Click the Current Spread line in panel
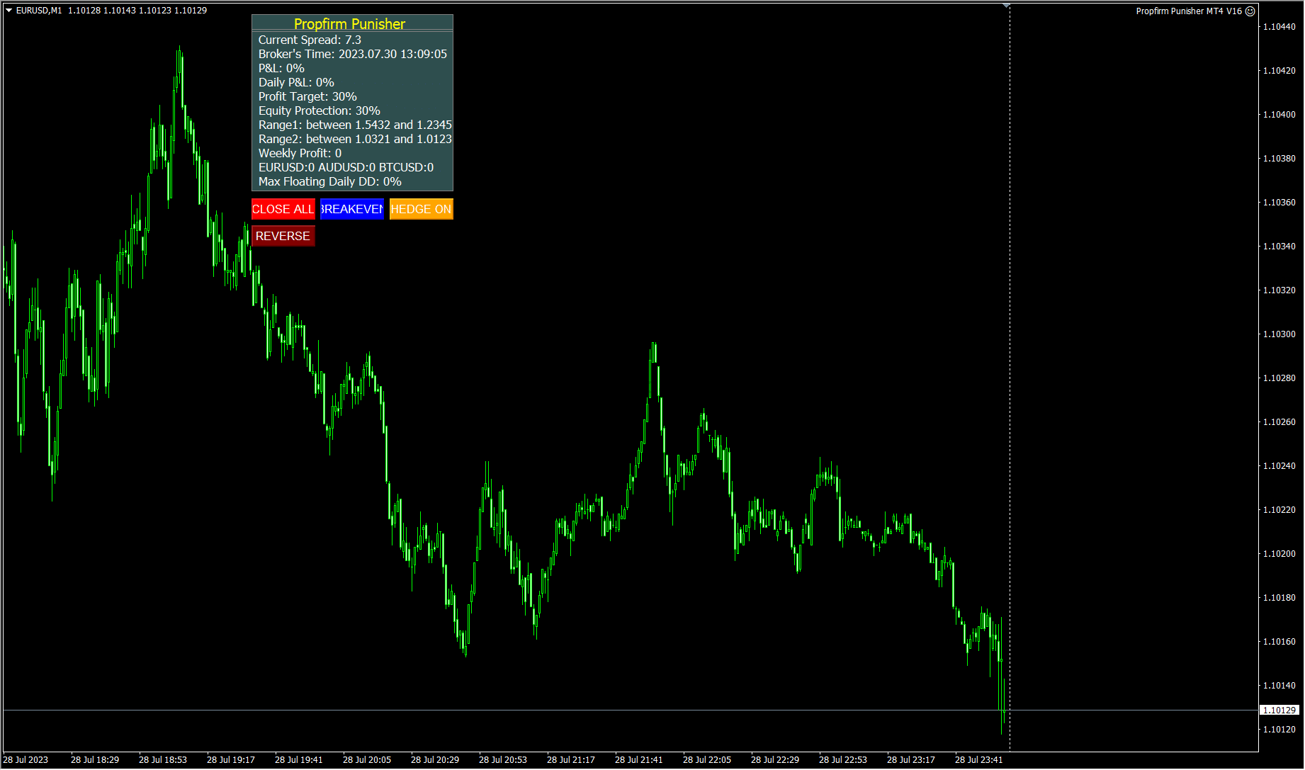This screenshot has width=1305, height=770. coord(310,40)
